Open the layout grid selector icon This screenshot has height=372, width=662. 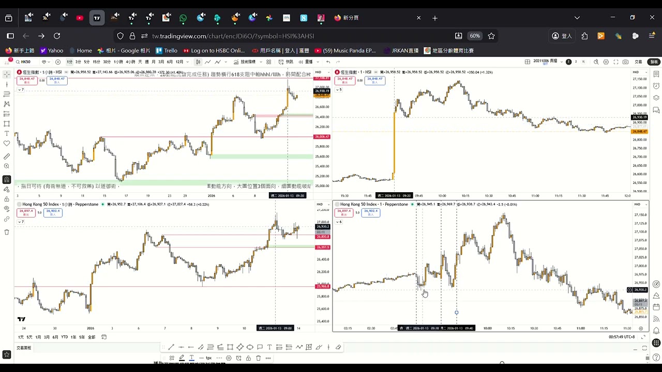coord(528,61)
